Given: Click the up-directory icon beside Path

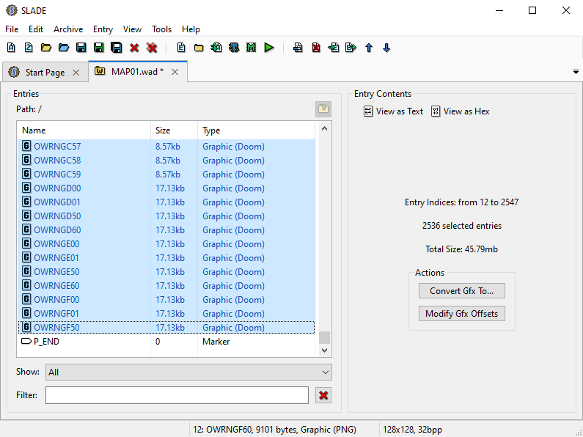Looking at the screenshot, I should coord(323,109).
